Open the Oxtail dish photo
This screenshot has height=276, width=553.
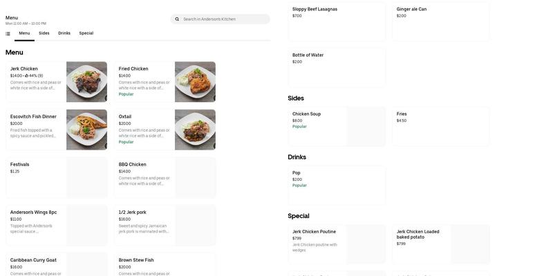[195, 130]
